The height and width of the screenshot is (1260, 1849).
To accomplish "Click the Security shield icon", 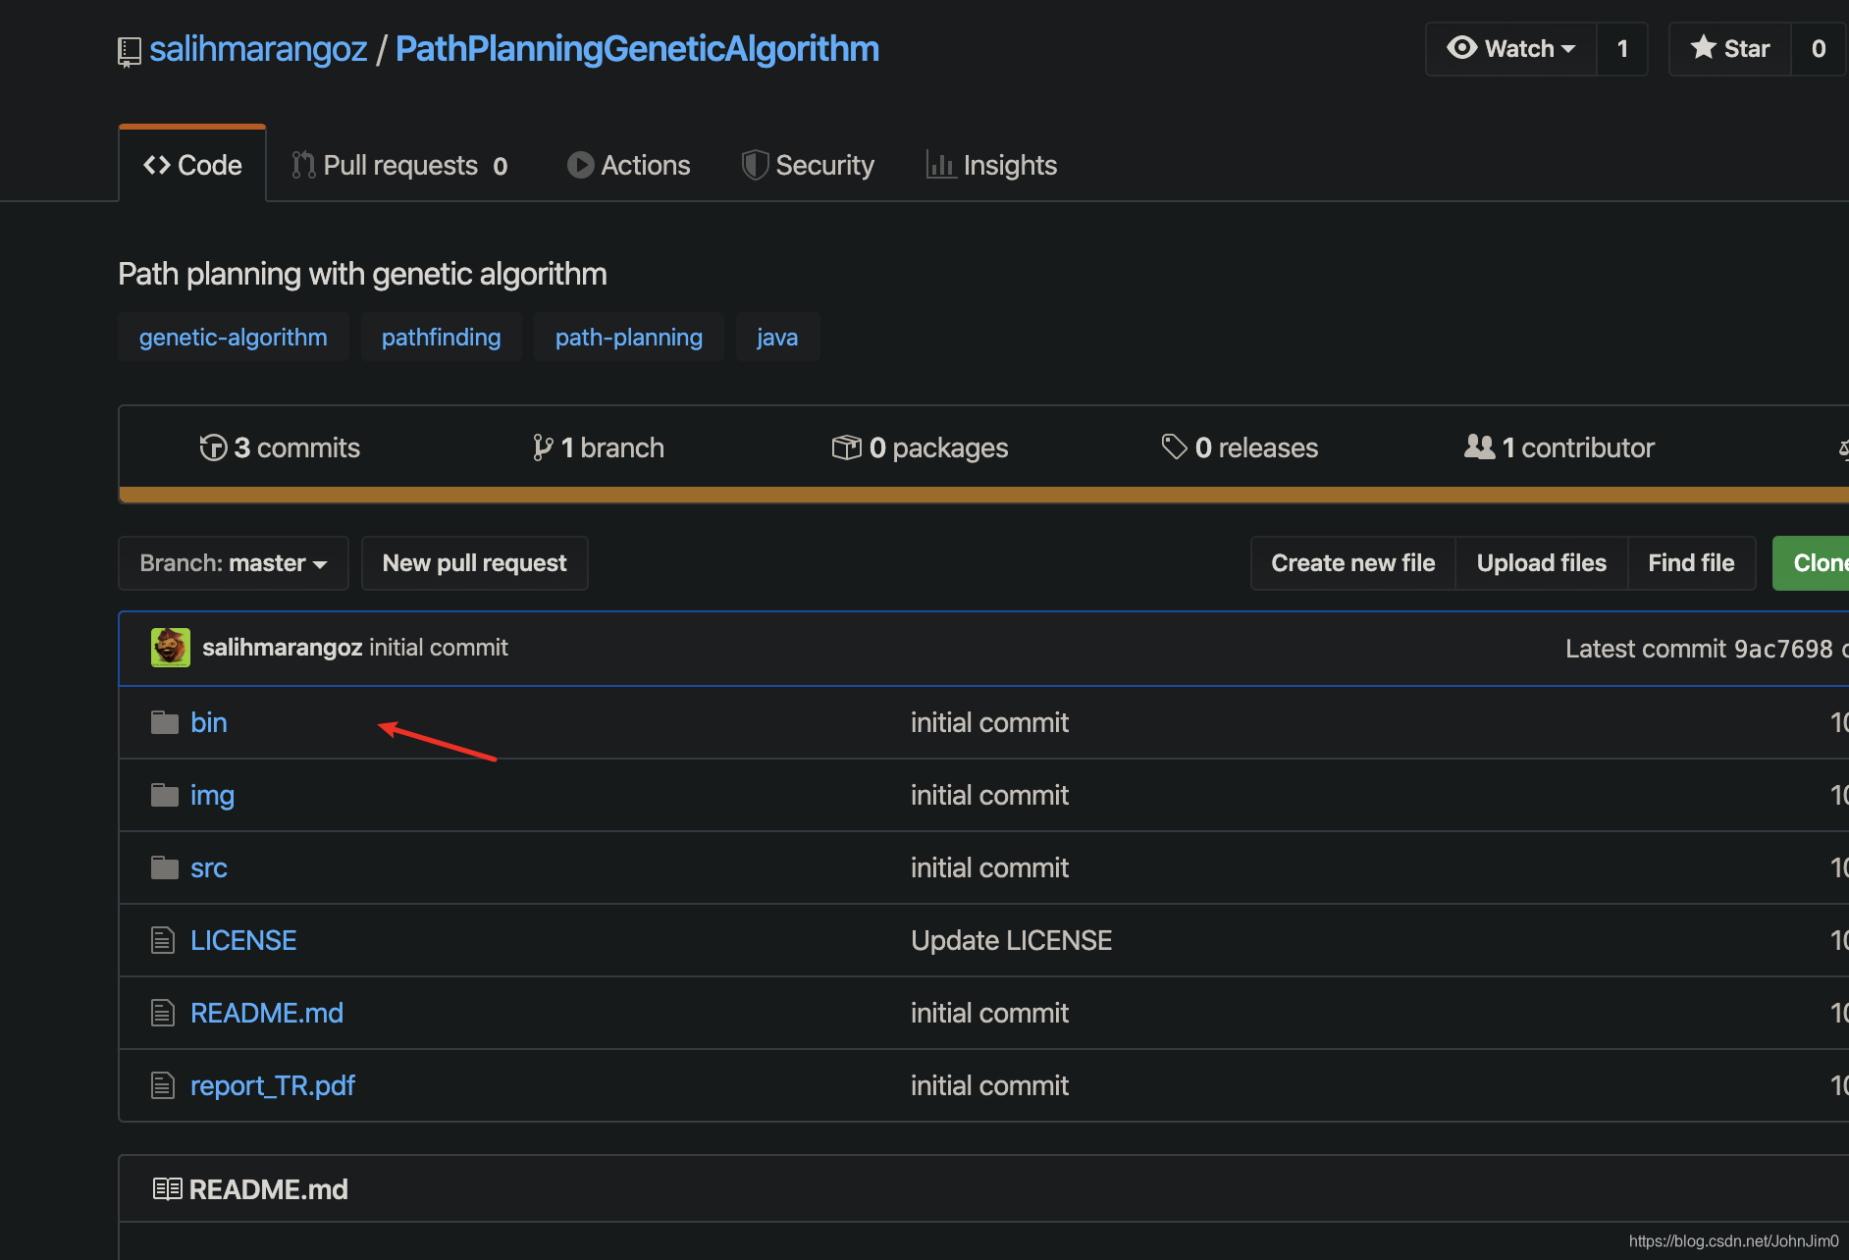I will [x=755, y=165].
